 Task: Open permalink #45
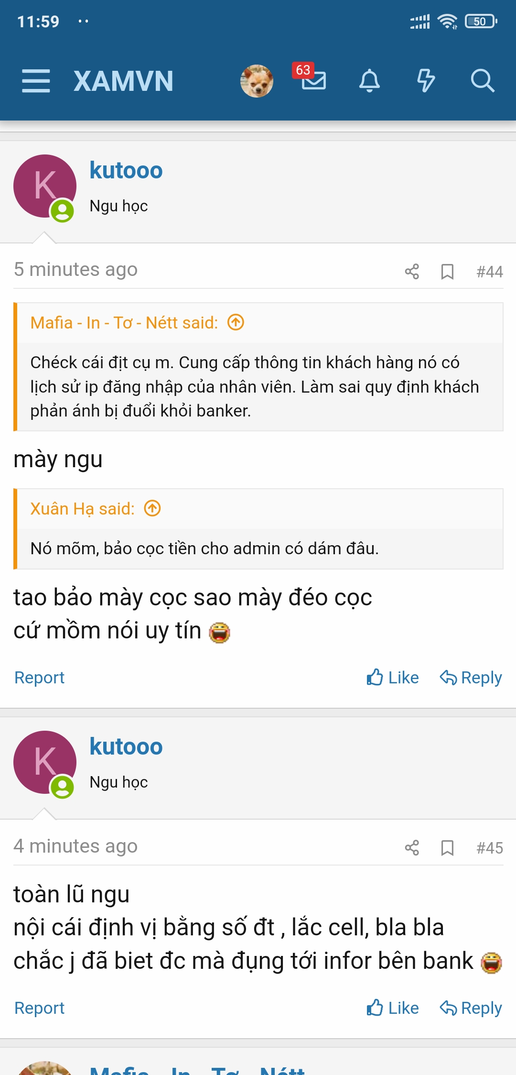490,848
